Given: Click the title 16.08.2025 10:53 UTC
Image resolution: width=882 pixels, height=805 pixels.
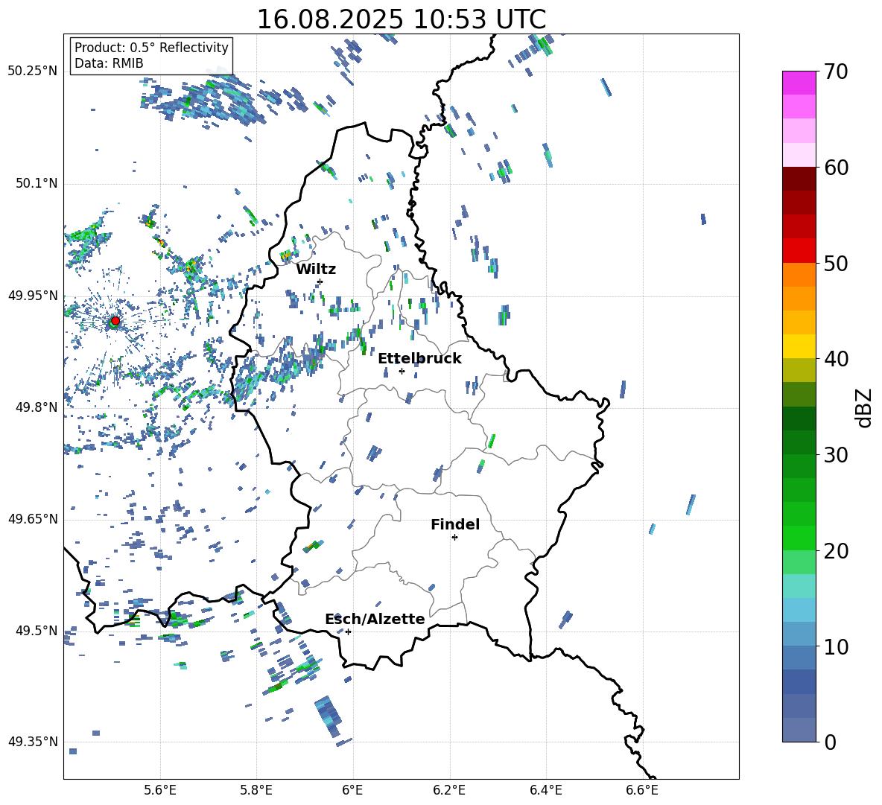Looking at the screenshot, I should (402, 19).
